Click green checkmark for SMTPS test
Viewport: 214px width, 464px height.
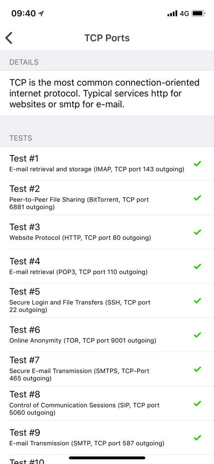197,369
